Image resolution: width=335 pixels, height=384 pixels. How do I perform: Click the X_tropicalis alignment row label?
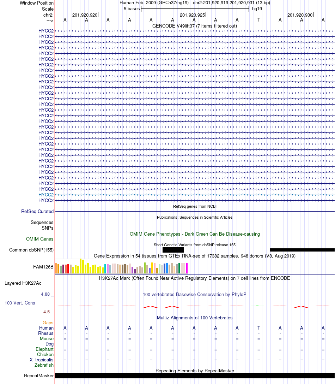pos(42,360)
